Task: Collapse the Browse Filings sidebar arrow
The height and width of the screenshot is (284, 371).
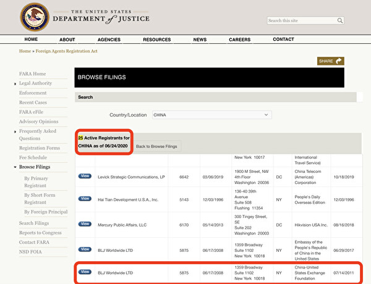Action: point(15,167)
